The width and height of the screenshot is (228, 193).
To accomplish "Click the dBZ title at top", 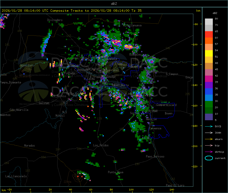I will 114,4.
